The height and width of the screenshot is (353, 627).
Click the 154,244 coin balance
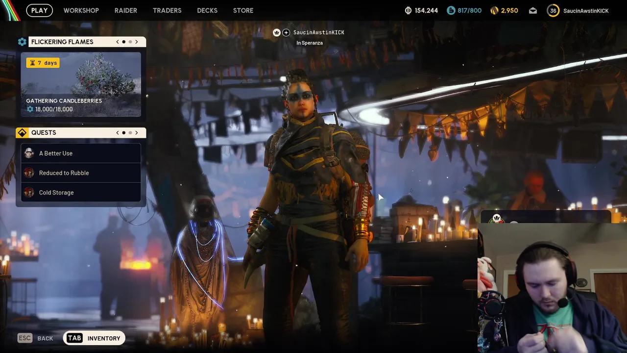click(x=426, y=10)
